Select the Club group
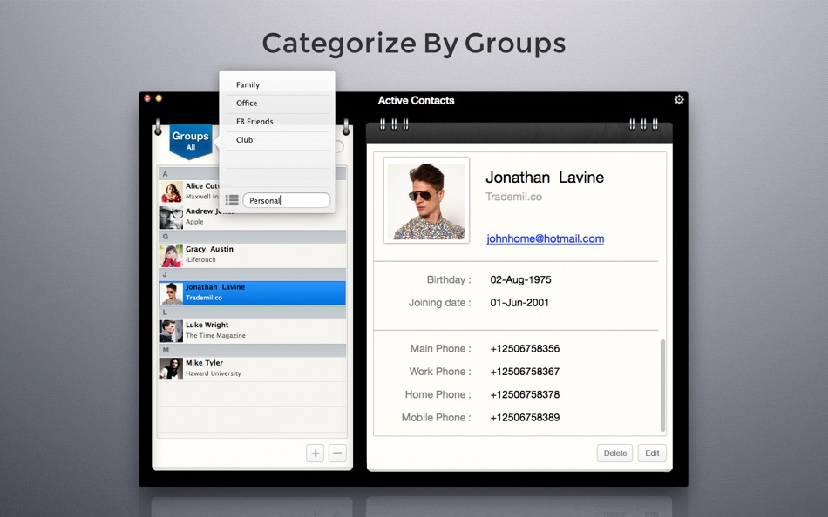 (x=278, y=140)
